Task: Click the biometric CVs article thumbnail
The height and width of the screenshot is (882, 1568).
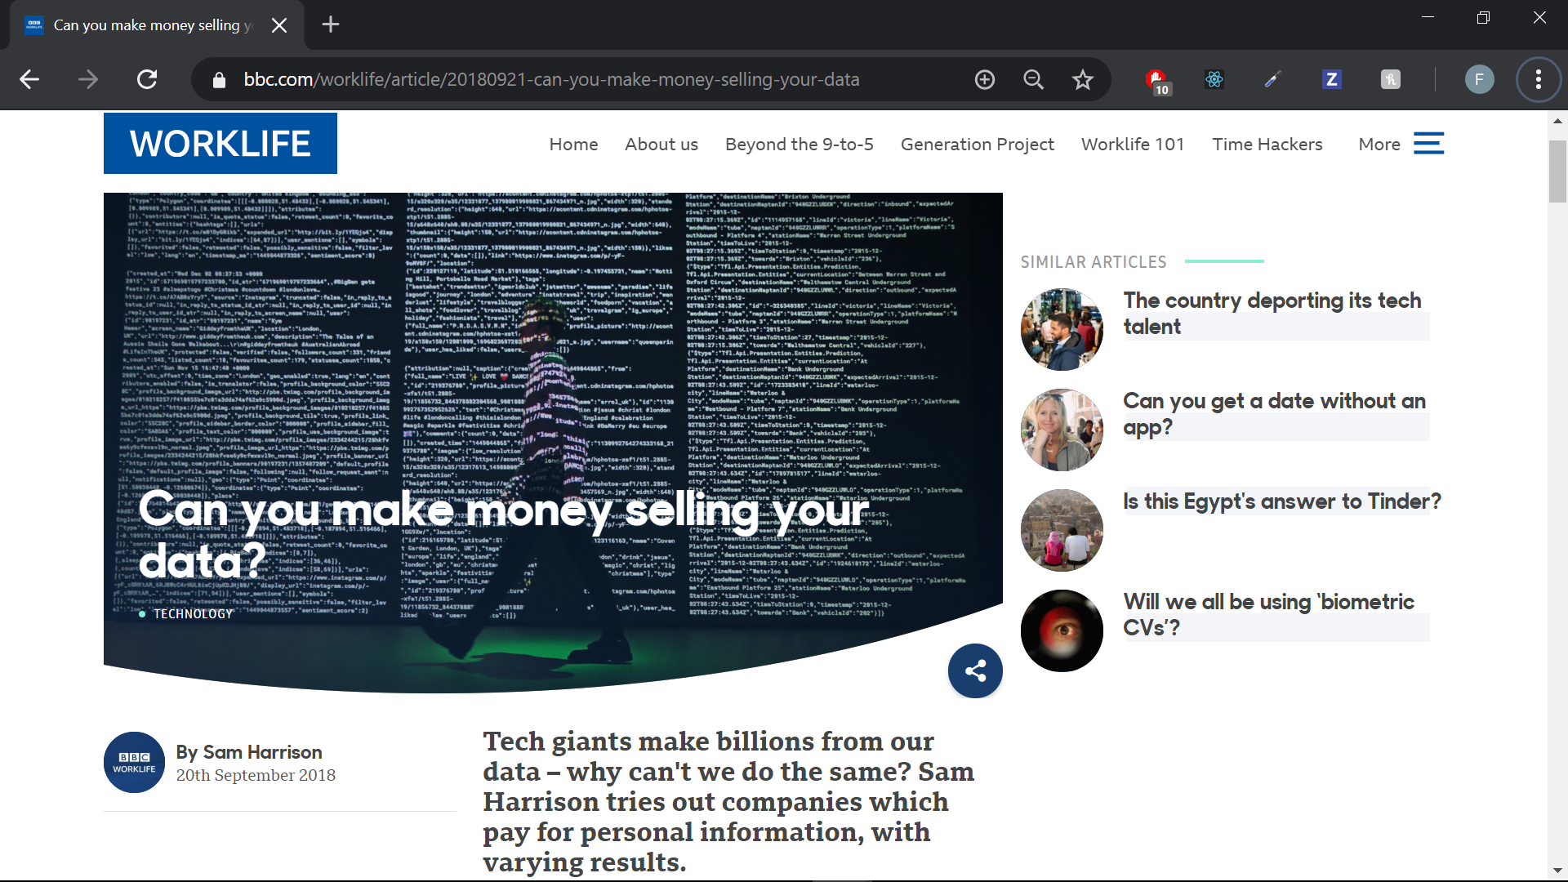Action: [x=1062, y=630]
